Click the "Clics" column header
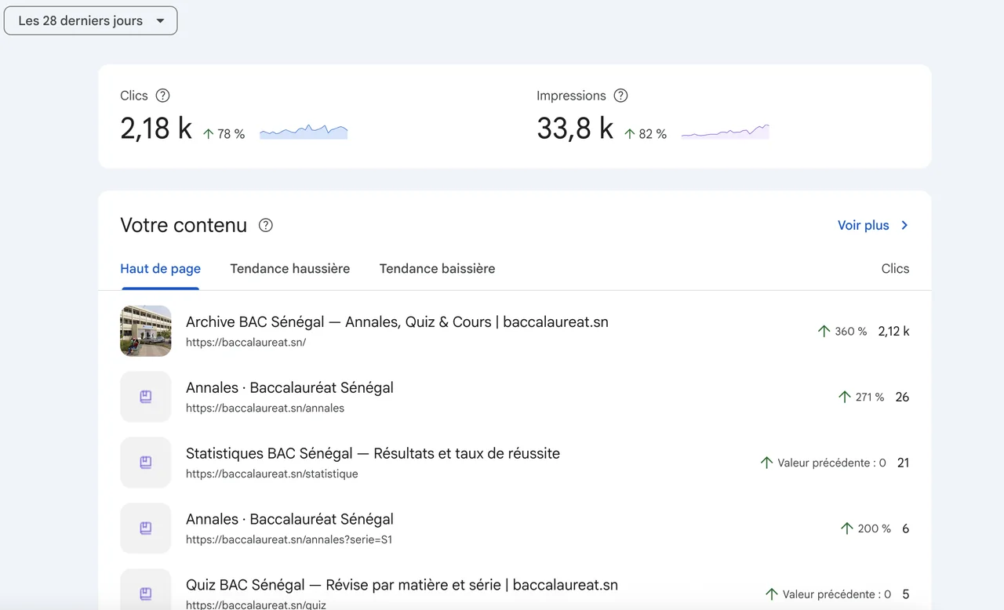The image size is (1004, 610). (x=895, y=269)
